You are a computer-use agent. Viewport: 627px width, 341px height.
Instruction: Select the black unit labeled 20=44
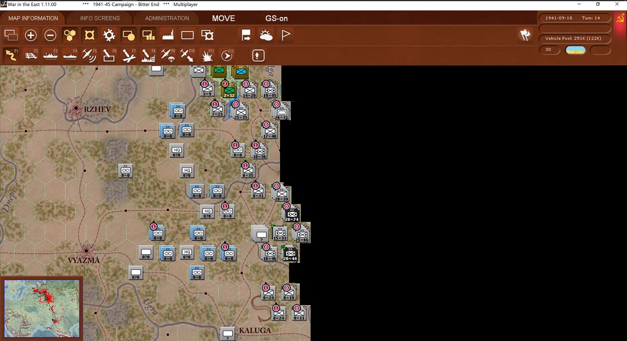[290, 253]
